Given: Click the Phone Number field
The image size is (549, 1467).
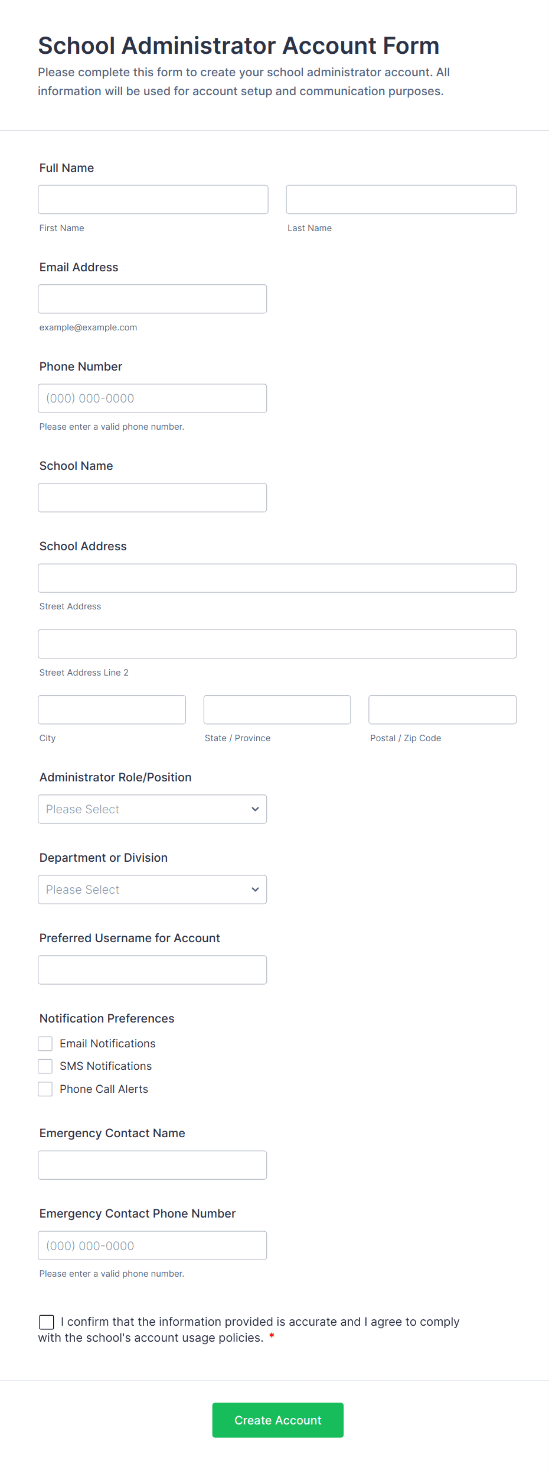Looking at the screenshot, I should (152, 398).
